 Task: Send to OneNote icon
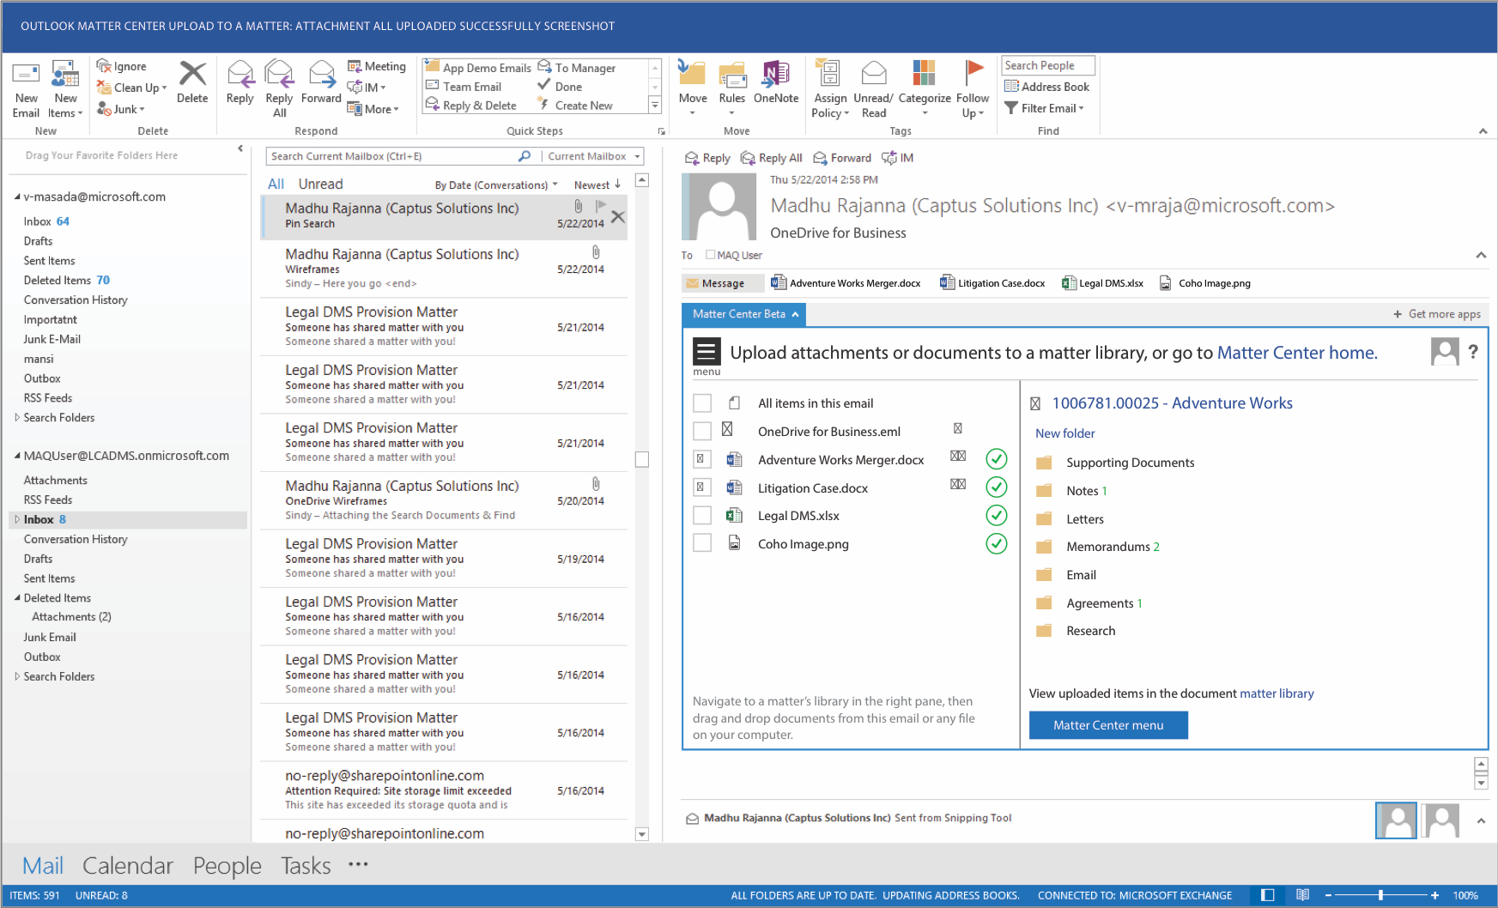click(x=776, y=75)
